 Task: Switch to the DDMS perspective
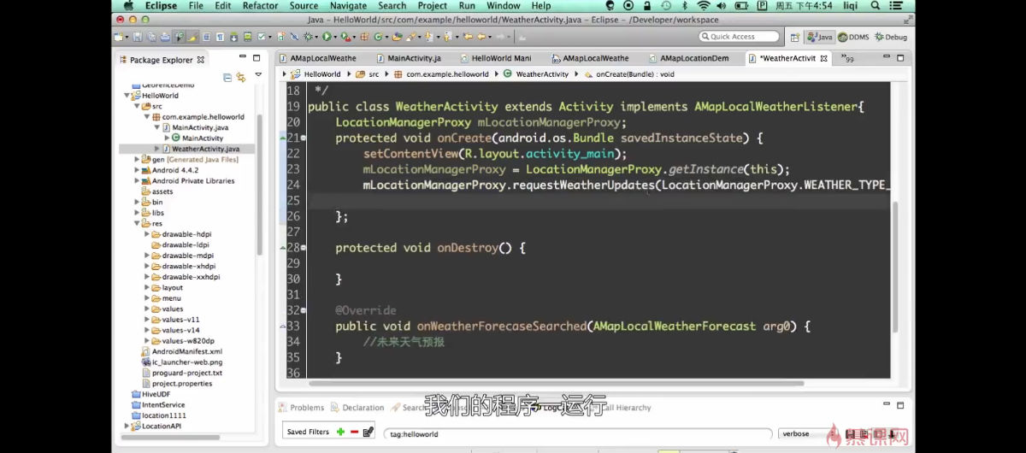point(853,37)
